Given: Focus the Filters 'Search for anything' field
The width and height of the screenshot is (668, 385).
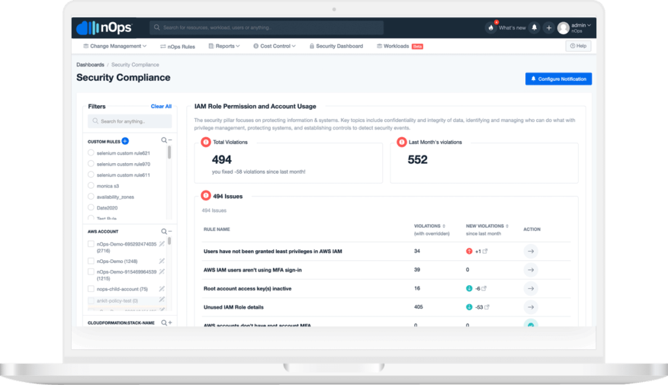Looking at the screenshot, I should pyautogui.click(x=130, y=121).
